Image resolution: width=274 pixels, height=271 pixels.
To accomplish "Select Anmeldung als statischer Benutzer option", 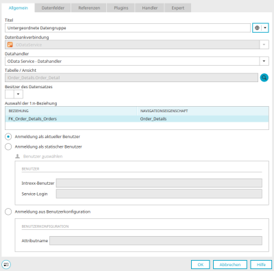I will click(x=8, y=146).
